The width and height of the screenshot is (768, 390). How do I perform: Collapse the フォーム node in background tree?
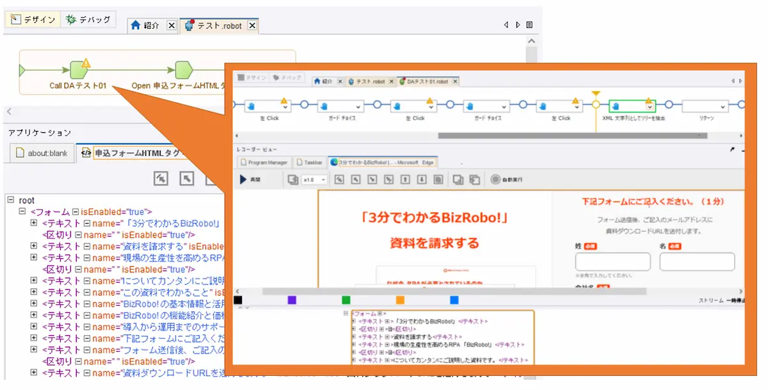[x=22, y=212]
